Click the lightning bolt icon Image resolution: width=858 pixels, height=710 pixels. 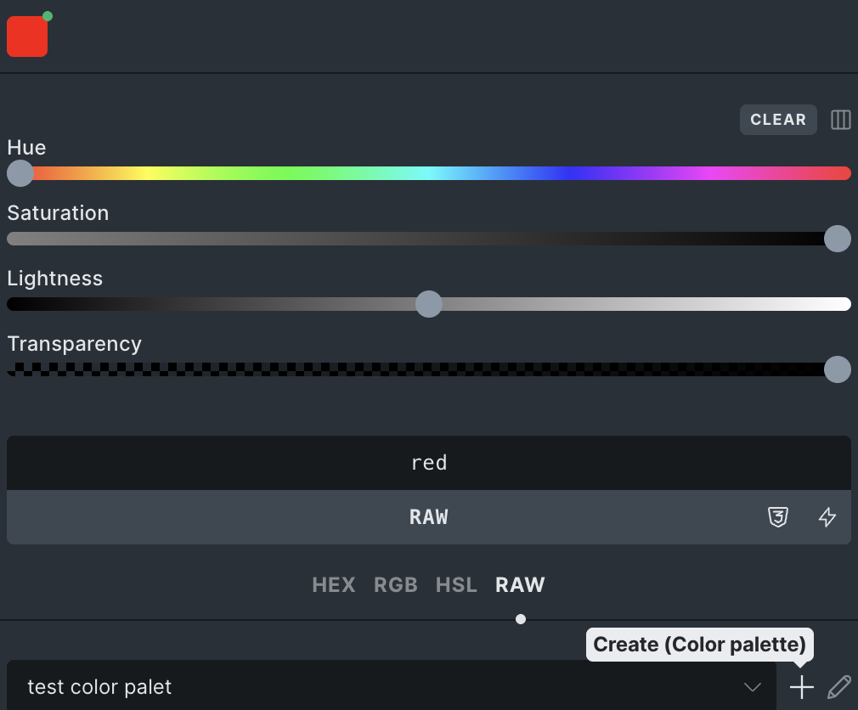(x=827, y=517)
